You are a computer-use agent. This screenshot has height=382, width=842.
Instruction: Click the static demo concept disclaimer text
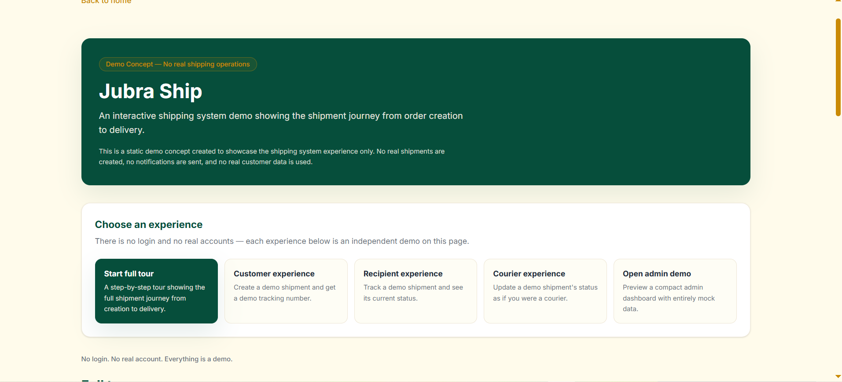tap(272, 157)
